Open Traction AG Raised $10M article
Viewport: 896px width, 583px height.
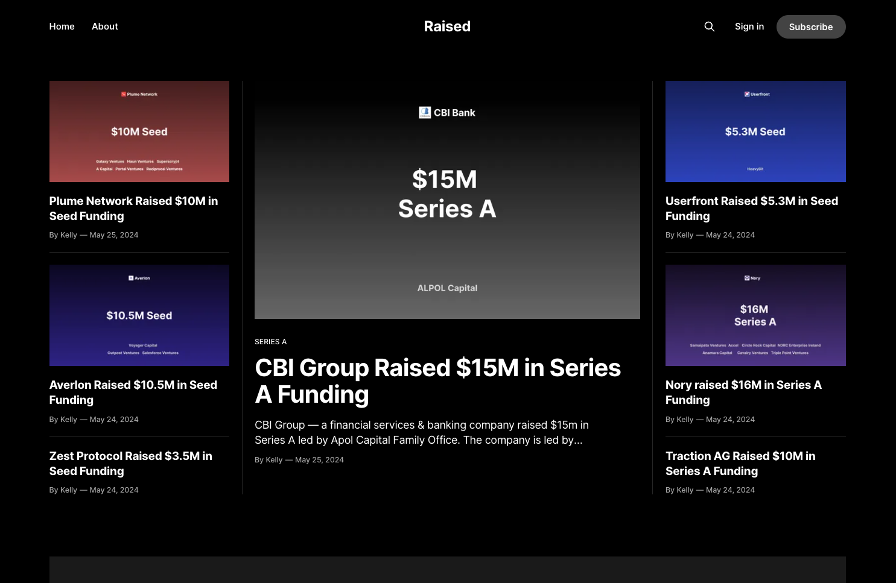[740, 464]
